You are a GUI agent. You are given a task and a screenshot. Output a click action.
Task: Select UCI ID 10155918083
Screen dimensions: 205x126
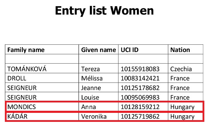[x=140, y=69]
